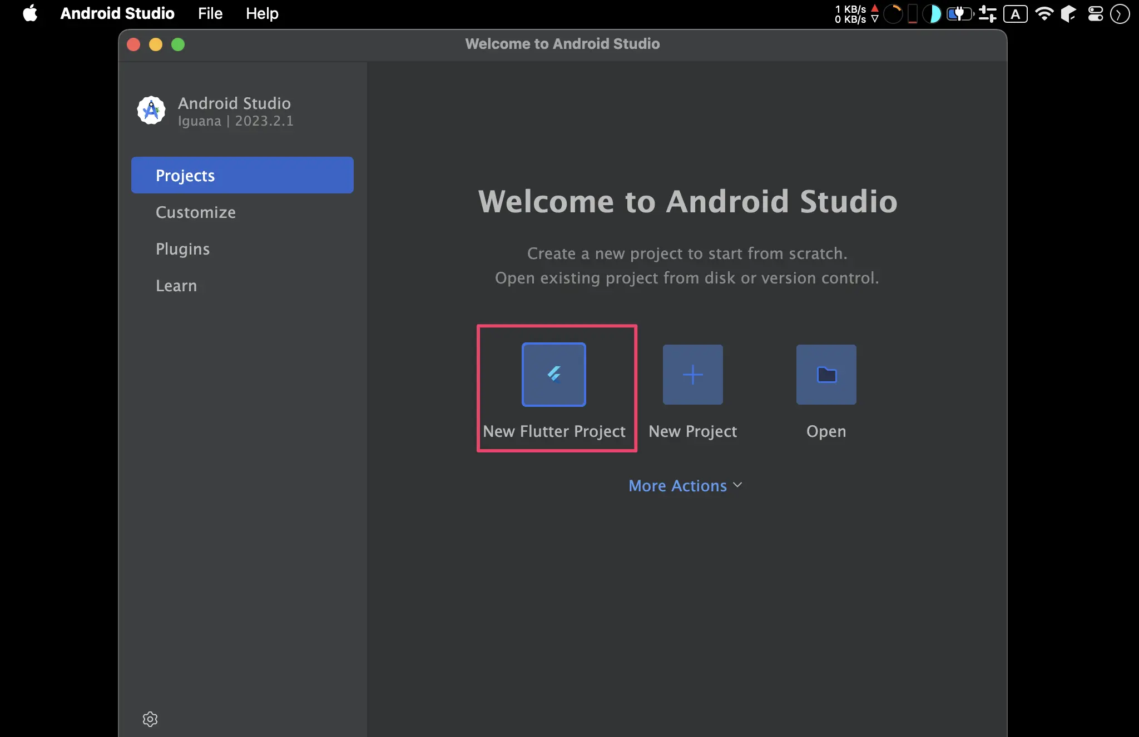Click the New Flutter Project label
1139x737 pixels.
[554, 431]
